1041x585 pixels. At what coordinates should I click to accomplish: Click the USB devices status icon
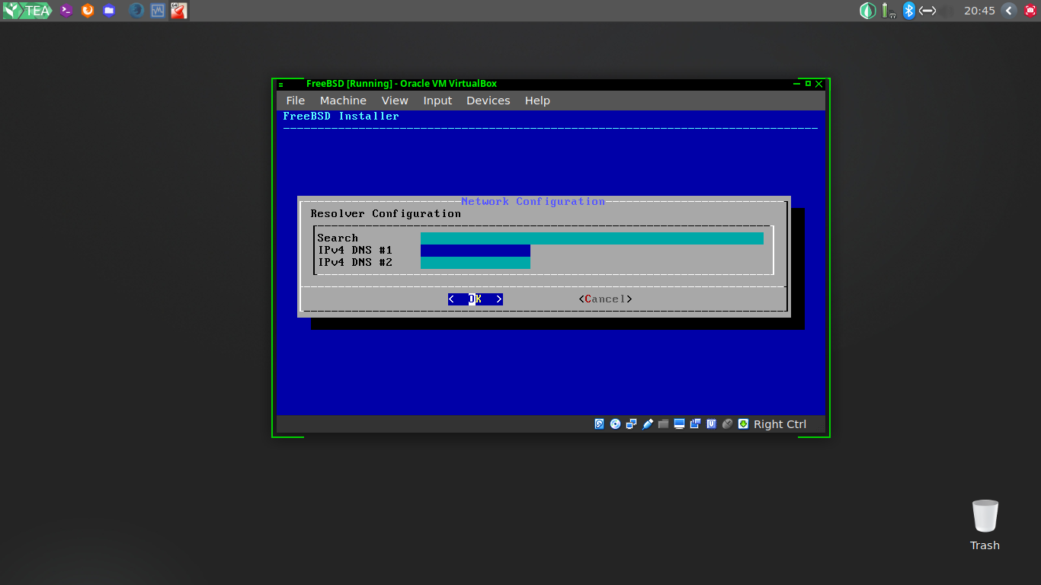click(648, 424)
